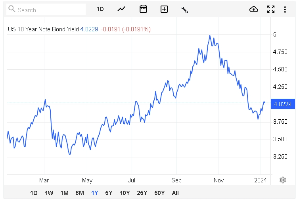Open the 1D interval dropdown
297x201 pixels.
click(x=100, y=9)
